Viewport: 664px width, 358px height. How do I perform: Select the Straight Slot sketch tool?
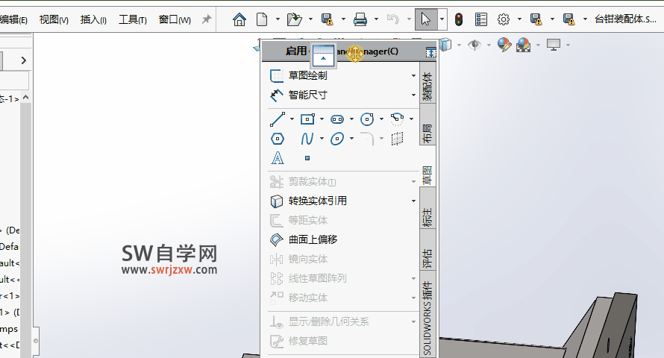tap(337, 119)
